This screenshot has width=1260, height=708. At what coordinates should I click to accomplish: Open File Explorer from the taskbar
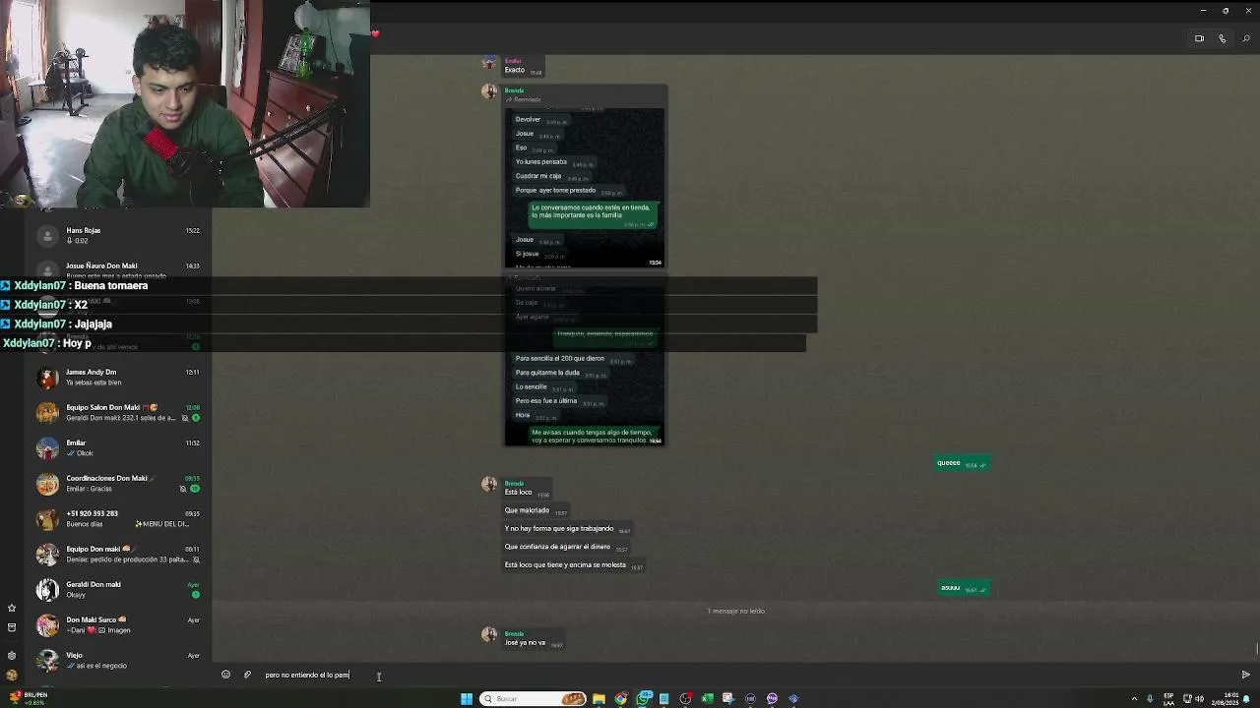[x=598, y=699]
